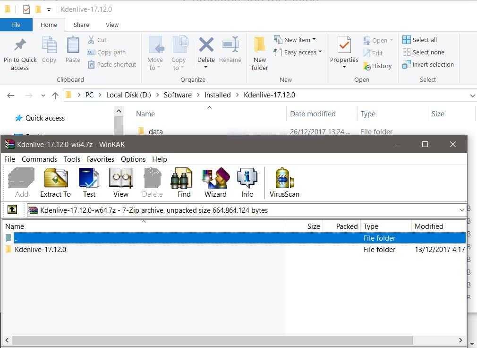
Task: Open WinRAR Help menu
Action: [160, 159]
